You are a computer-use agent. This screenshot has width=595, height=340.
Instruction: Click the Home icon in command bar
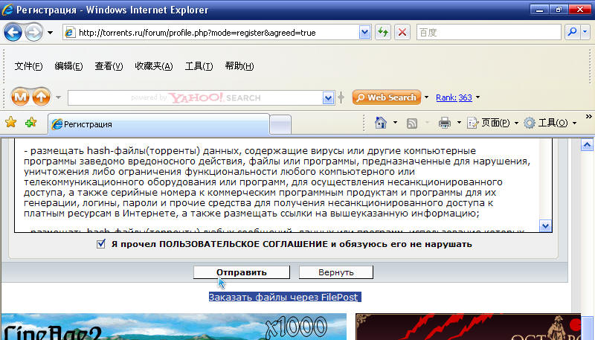click(381, 123)
